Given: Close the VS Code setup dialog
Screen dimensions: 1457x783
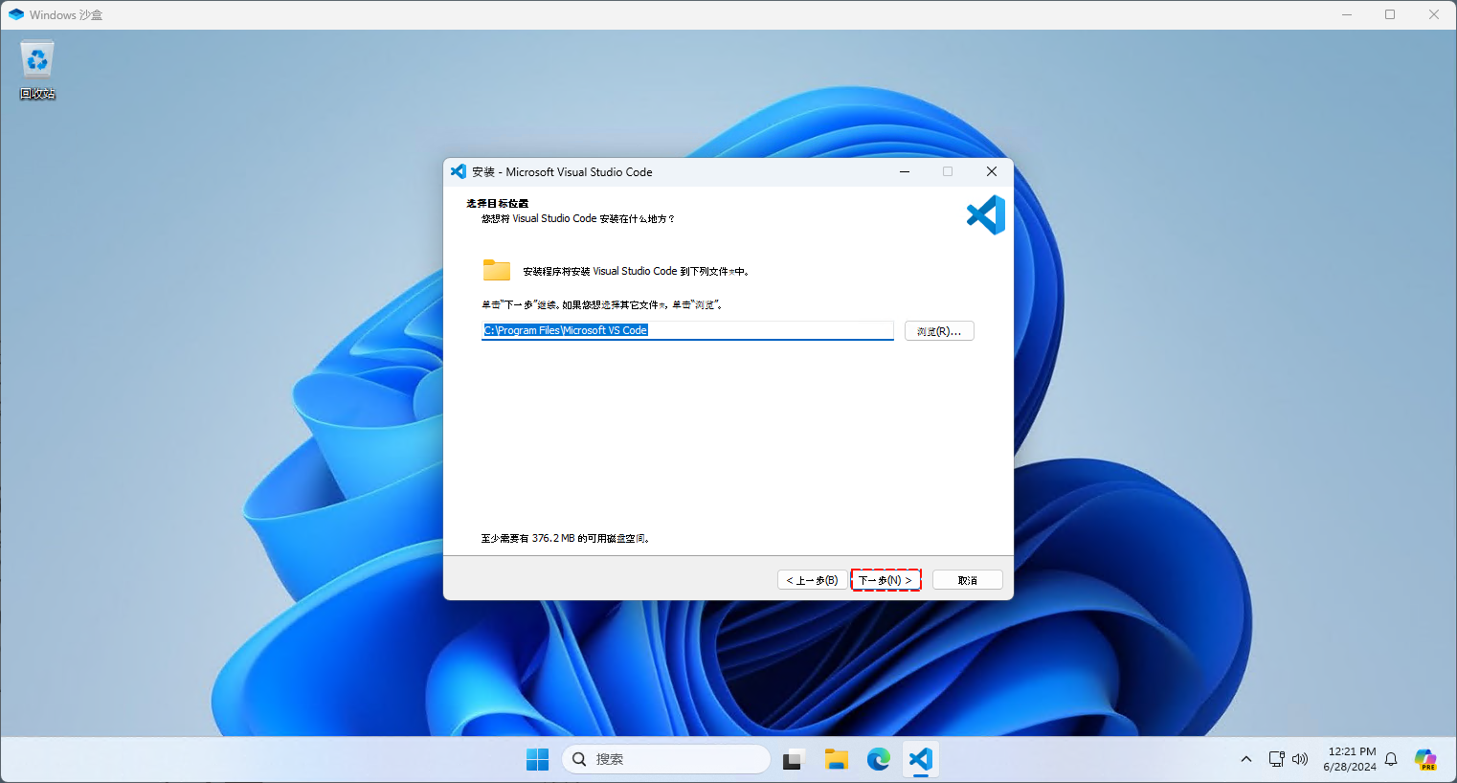Looking at the screenshot, I should click(992, 172).
